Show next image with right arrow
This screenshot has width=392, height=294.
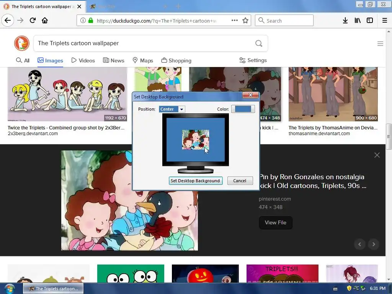[x=374, y=244]
